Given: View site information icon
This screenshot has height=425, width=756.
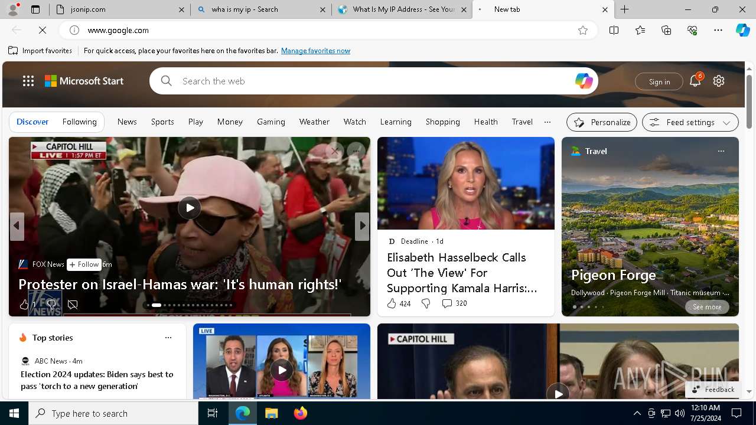Looking at the screenshot, I should coord(74,30).
